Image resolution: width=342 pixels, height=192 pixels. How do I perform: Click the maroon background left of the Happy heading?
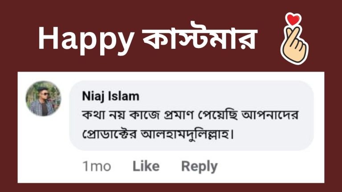(18, 39)
